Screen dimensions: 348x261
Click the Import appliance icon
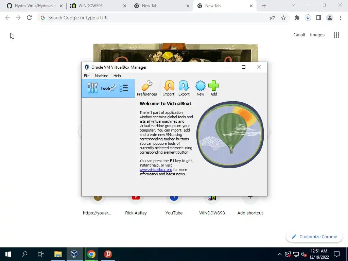point(169,88)
